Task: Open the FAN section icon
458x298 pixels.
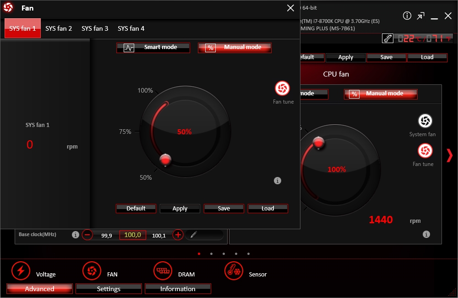Action: [x=92, y=271]
